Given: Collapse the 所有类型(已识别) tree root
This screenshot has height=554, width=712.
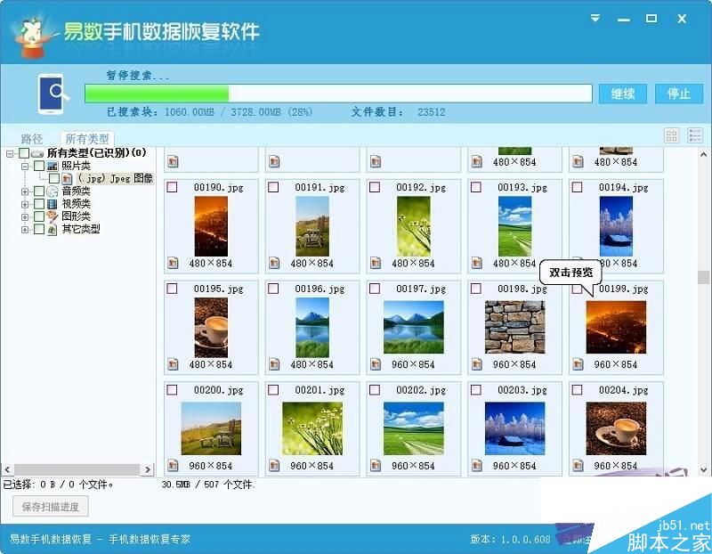Looking at the screenshot, I should pyautogui.click(x=10, y=153).
